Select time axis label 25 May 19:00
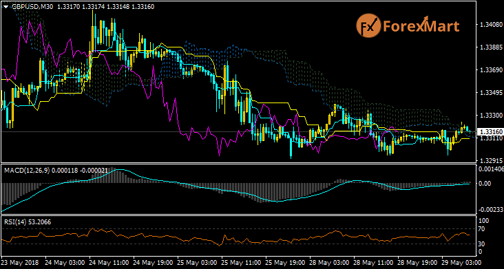This screenshot has height=269, width=504. pos(285,262)
